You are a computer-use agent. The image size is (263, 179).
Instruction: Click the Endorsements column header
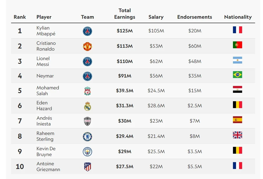[x=194, y=17]
